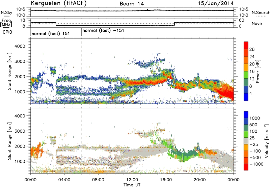Click the "-500" label on the velocity colorbar

click(x=255, y=158)
